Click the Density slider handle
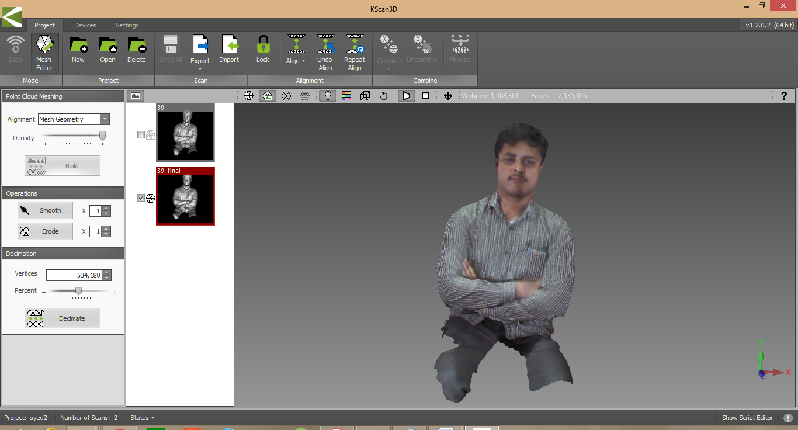This screenshot has height=430, width=798. pyautogui.click(x=102, y=136)
